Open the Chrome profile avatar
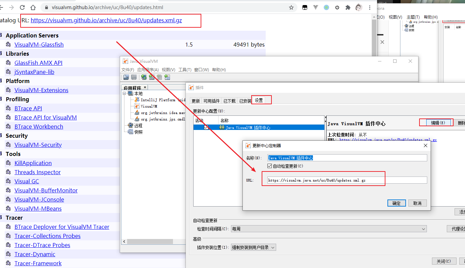 pyautogui.click(x=359, y=7)
